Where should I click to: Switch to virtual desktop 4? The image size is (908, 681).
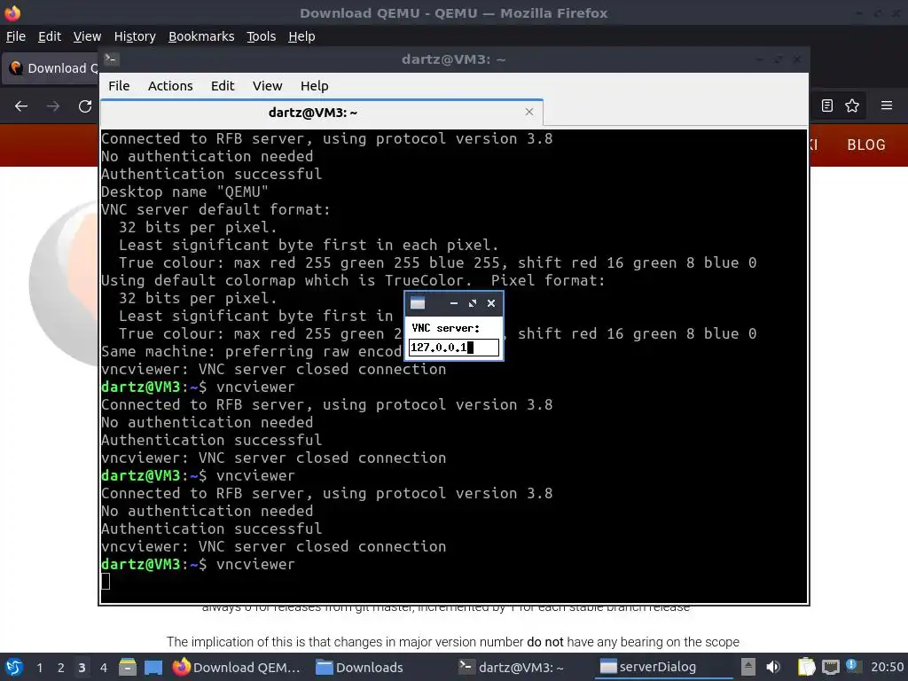tap(103, 667)
